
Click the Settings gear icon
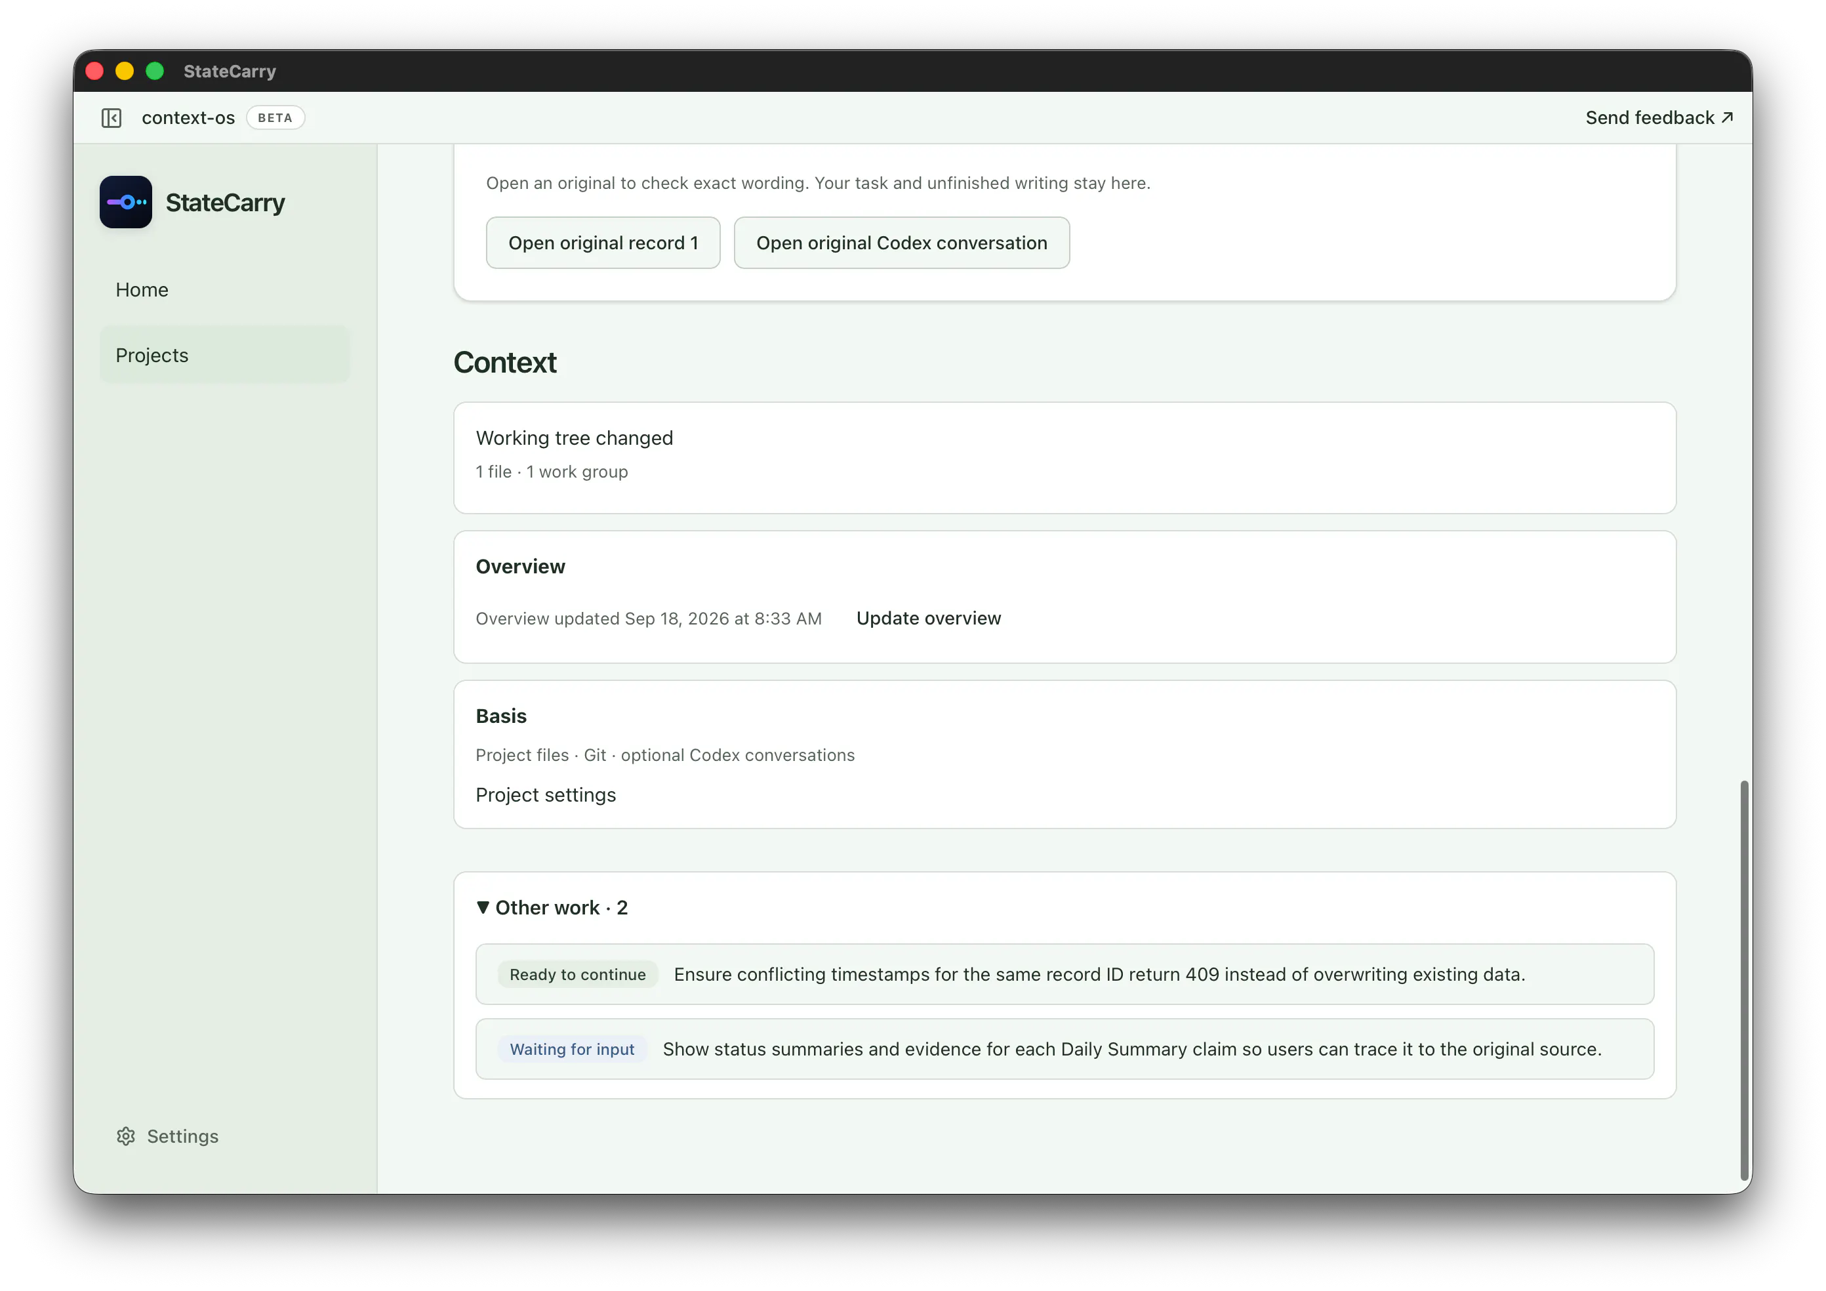coord(126,1136)
